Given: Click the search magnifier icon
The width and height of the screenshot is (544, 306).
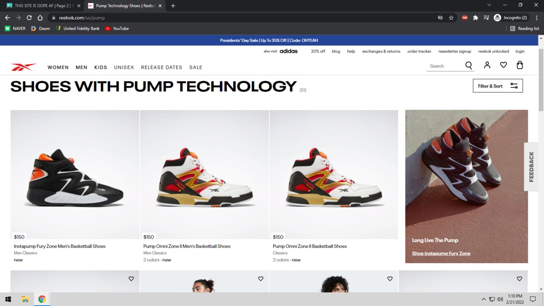Looking at the screenshot, I should [468, 65].
